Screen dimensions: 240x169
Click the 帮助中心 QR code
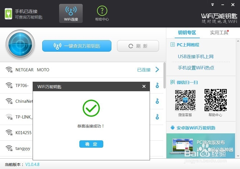tap(216, 100)
